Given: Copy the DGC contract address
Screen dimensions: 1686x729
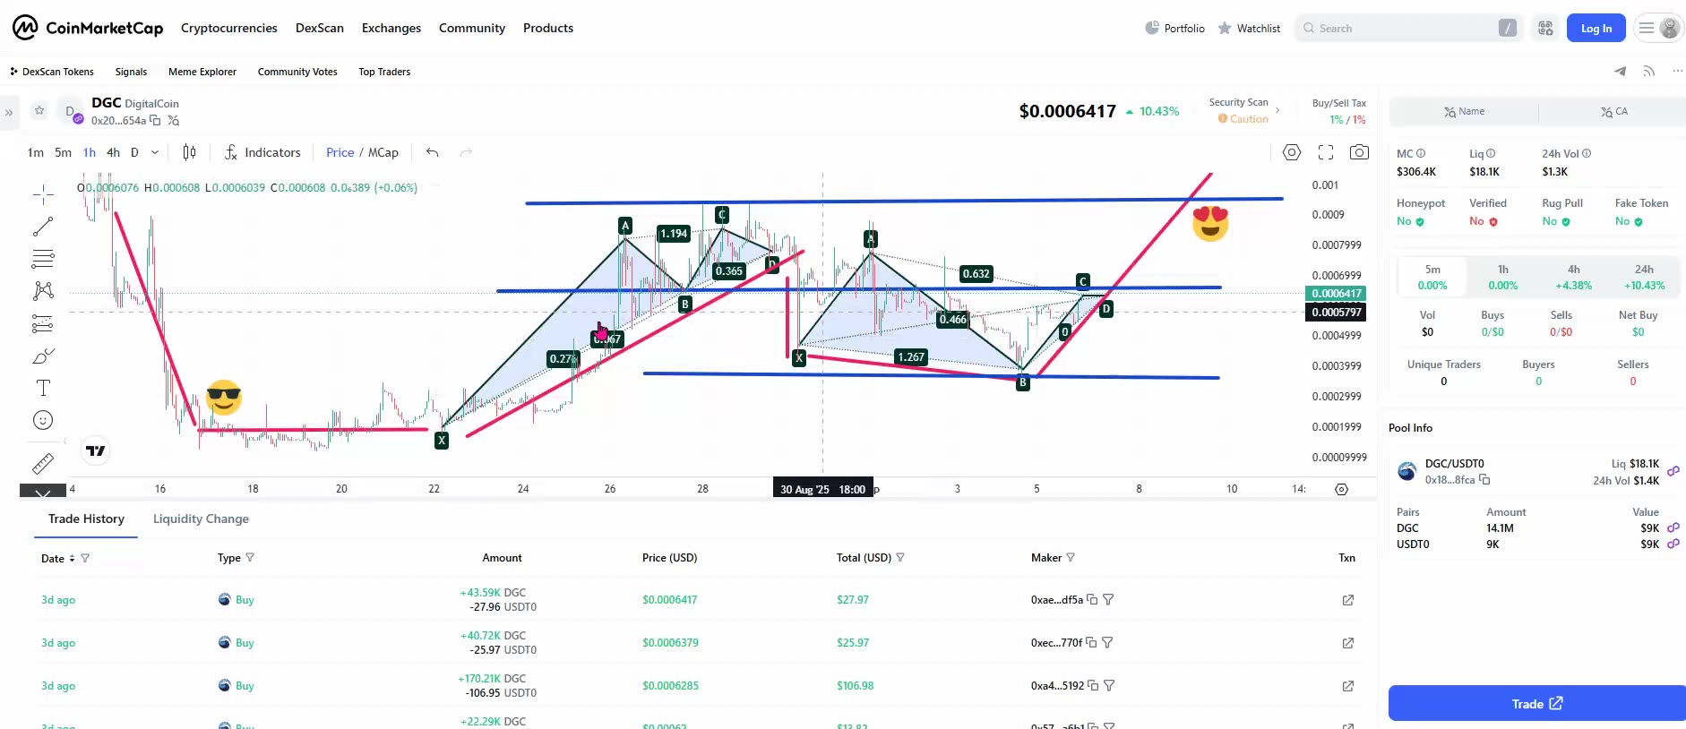Looking at the screenshot, I should pyautogui.click(x=155, y=120).
